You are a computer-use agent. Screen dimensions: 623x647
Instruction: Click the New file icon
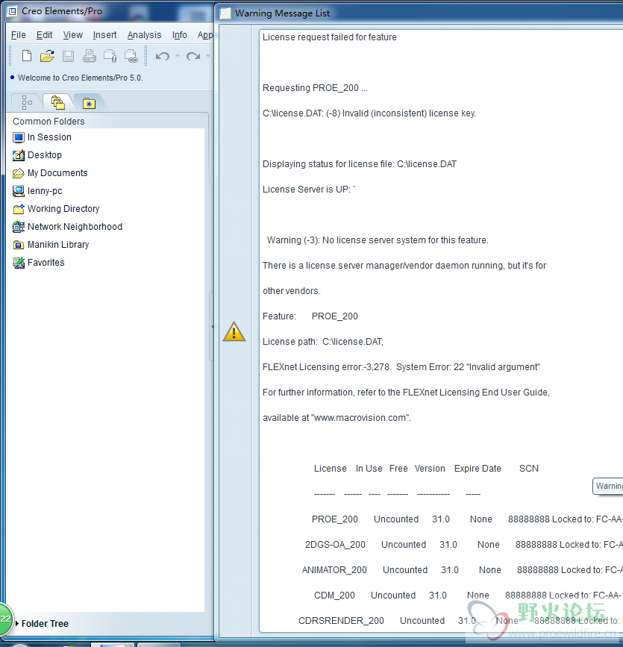(27, 56)
